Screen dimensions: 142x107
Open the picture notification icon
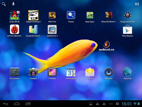coord(91,104)
